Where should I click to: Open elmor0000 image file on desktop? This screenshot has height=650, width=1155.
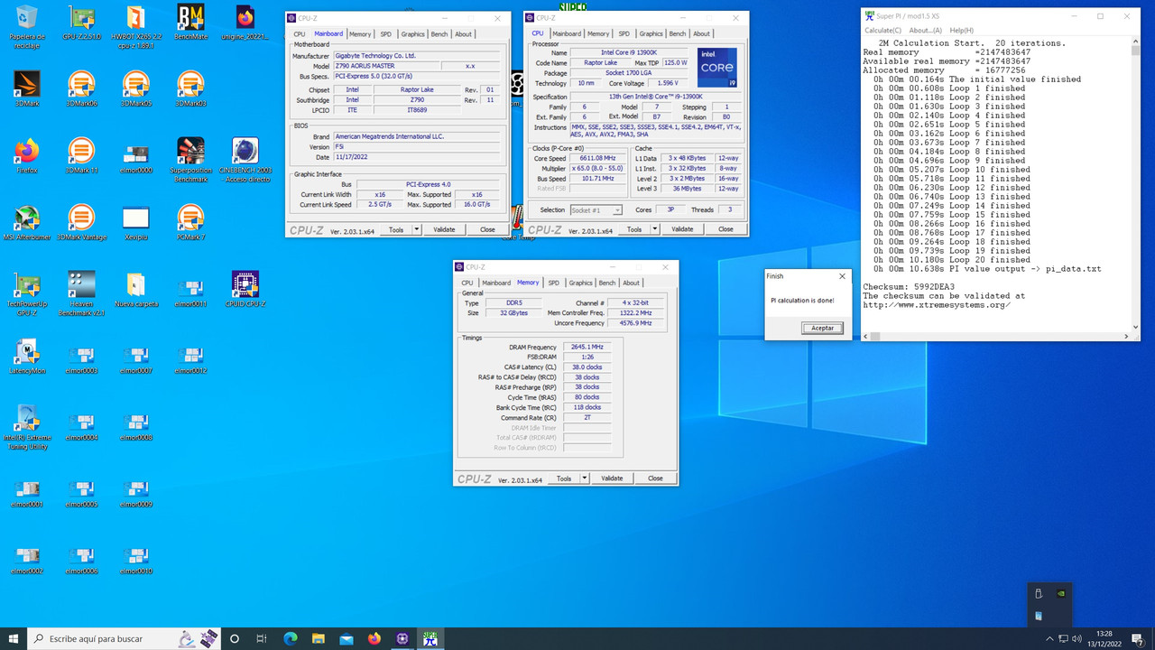tap(135, 155)
